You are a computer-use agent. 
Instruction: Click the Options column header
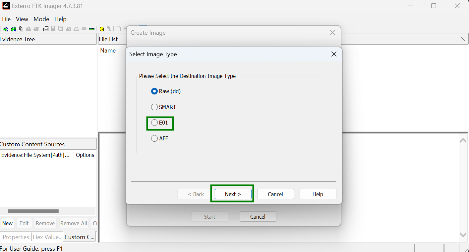85,155
